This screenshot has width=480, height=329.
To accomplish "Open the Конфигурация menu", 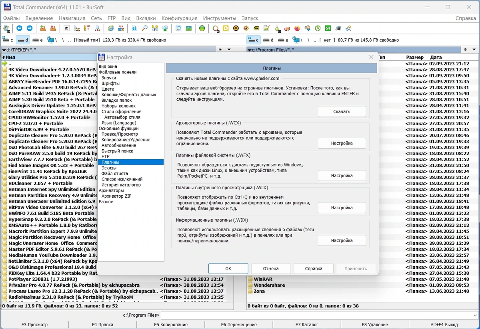I will pyautogui.click(x=179, y=18).
